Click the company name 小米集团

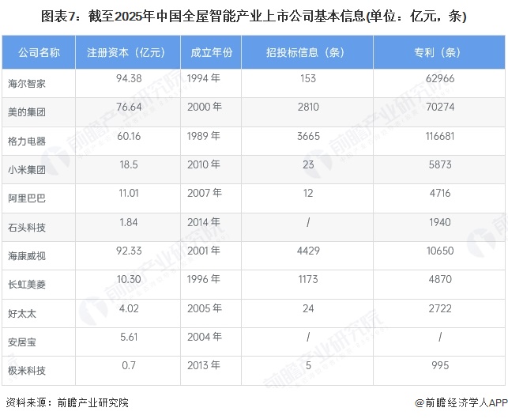27,170
